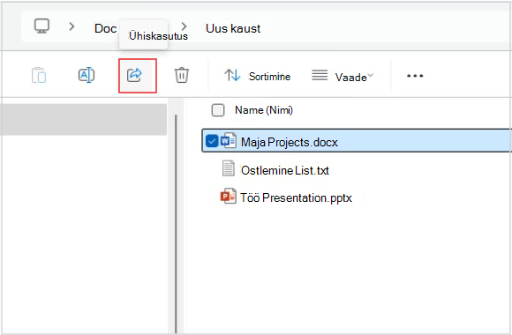Click the PowerPoint icon of Töö Presentation.pptx

(x=229, y=196)
